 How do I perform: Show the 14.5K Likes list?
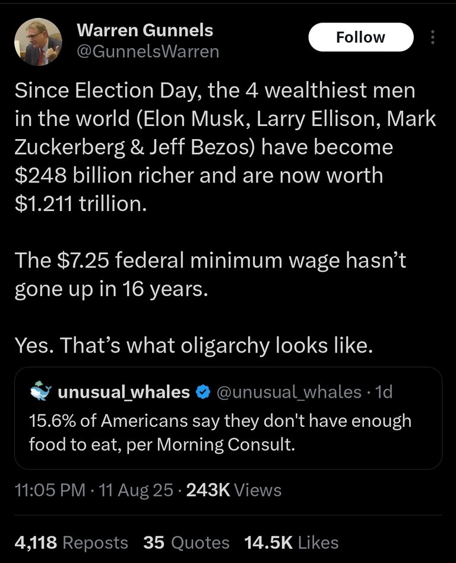[291, 542]
